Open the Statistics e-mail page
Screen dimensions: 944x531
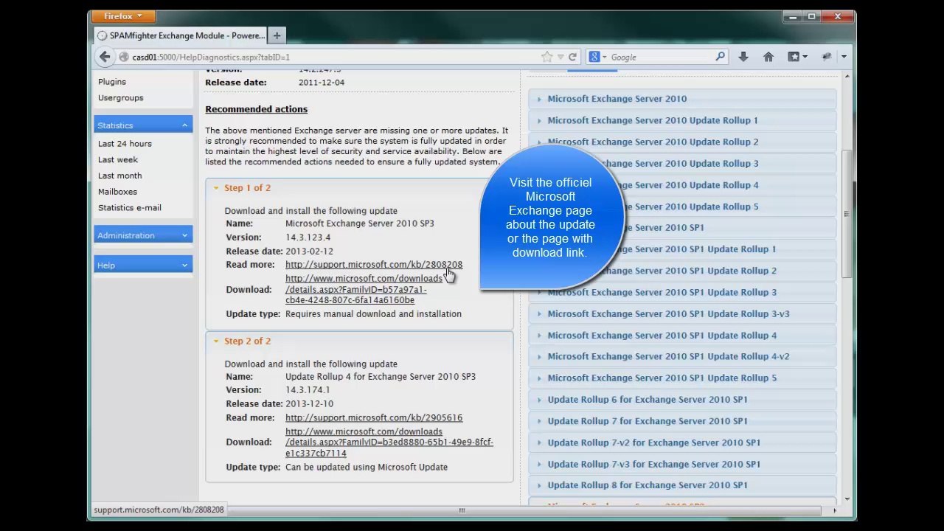tap(130, 208)
